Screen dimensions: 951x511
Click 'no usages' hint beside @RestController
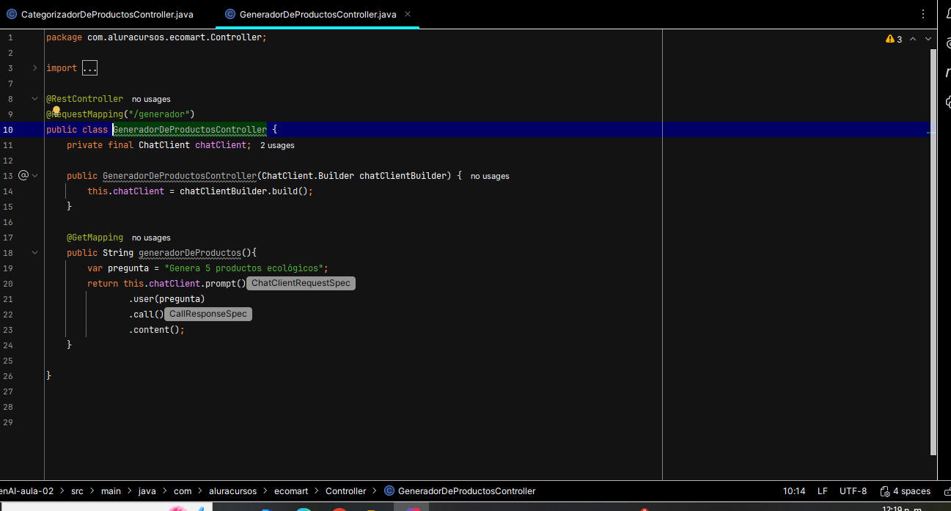pos(151,99)
